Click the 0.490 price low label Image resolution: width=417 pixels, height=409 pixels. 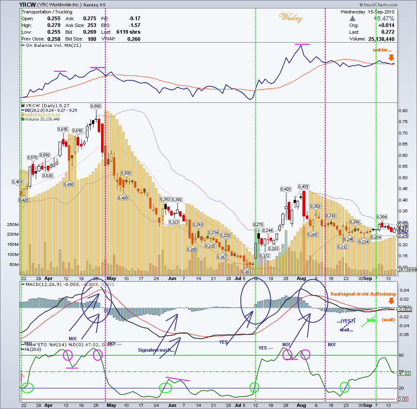(x=69, y=185)
